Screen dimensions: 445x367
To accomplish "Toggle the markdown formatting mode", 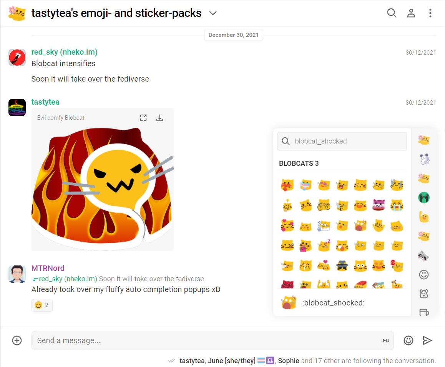I will (x=386, y=341).
